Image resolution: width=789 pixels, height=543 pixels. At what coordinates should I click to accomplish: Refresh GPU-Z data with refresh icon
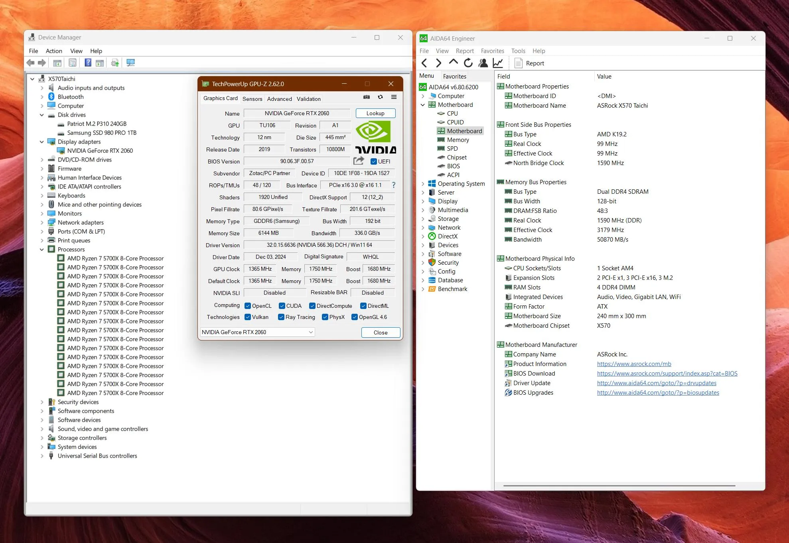click(x=380, y=97)
